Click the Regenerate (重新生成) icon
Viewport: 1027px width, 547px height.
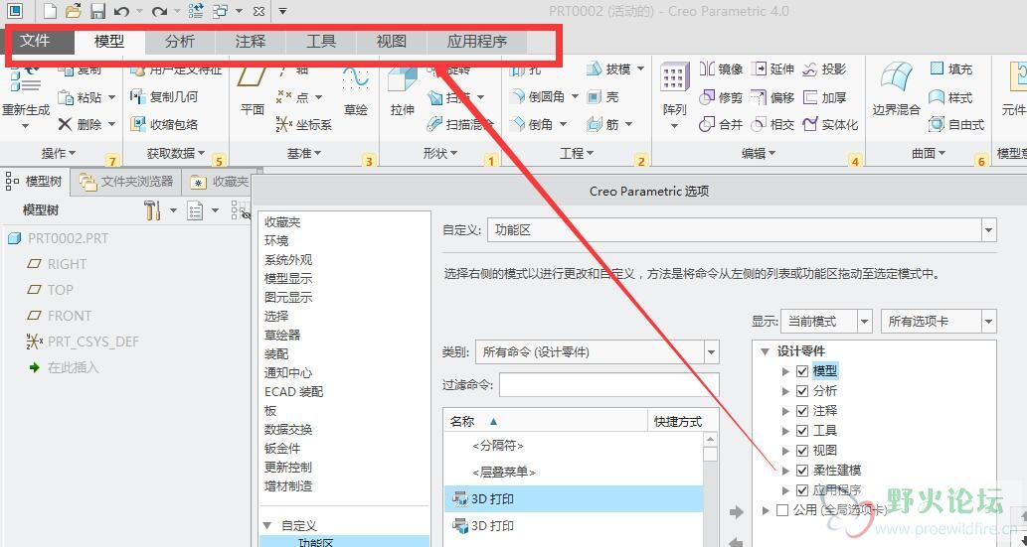(x=25, y=80)
